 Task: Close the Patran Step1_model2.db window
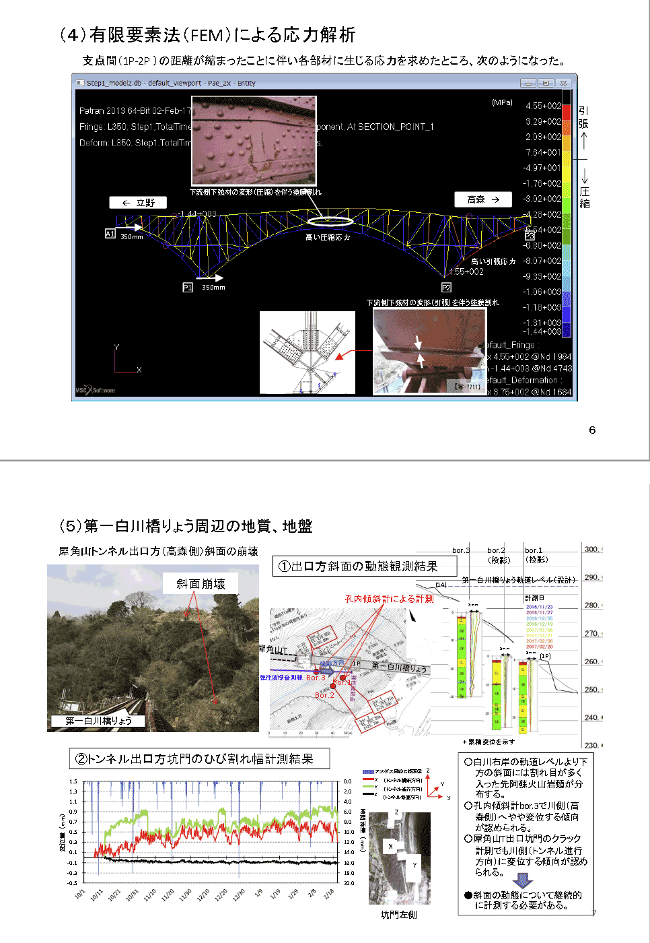tap(563, 83)
